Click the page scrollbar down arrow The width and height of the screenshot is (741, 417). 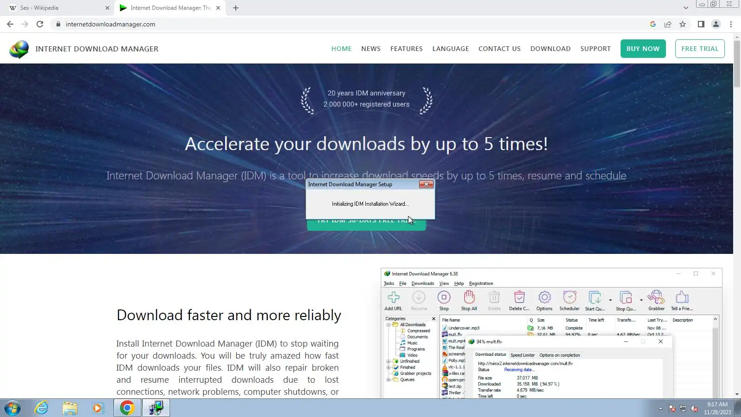[x=737, y=395]
